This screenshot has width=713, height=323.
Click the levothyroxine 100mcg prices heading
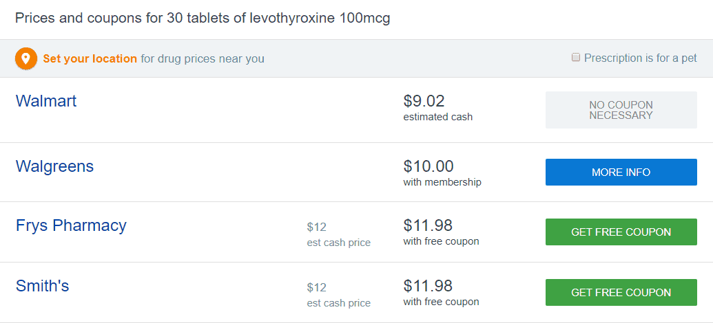point(203,19)
